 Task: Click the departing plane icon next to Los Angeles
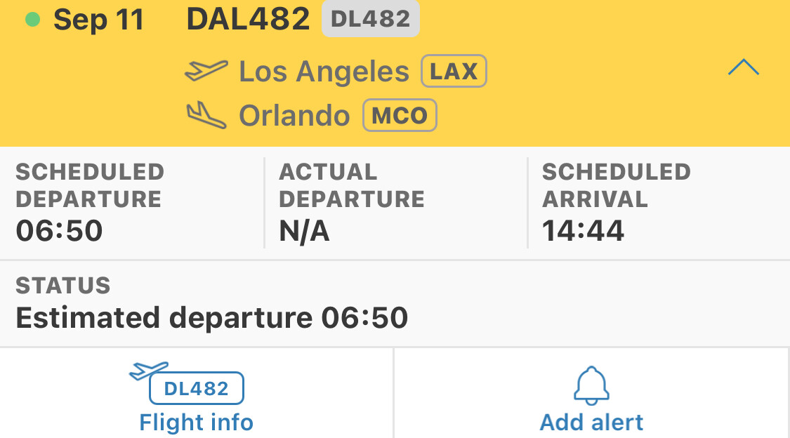click(206, 70)
